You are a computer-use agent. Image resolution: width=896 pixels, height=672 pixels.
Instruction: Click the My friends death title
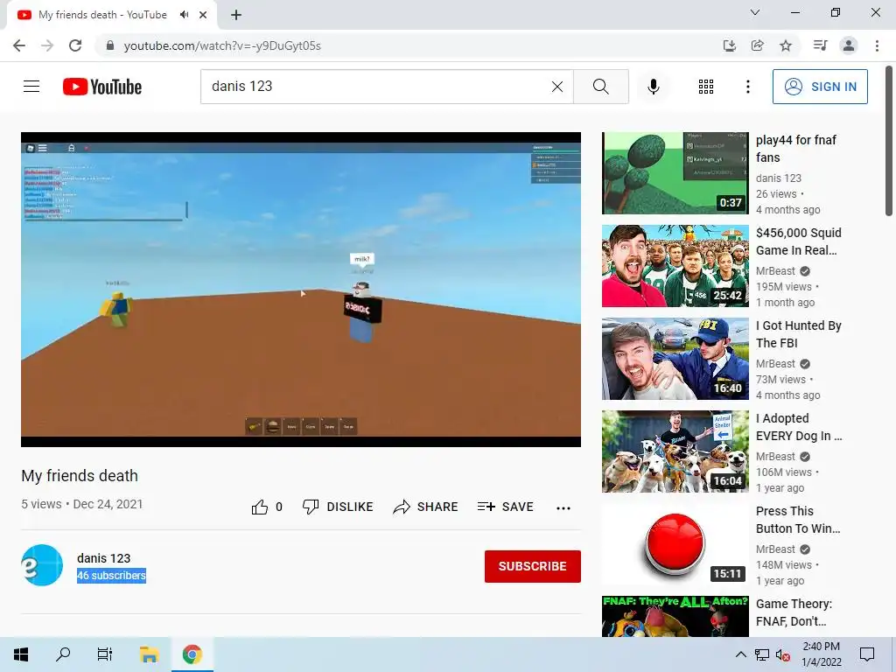[80, 475]
